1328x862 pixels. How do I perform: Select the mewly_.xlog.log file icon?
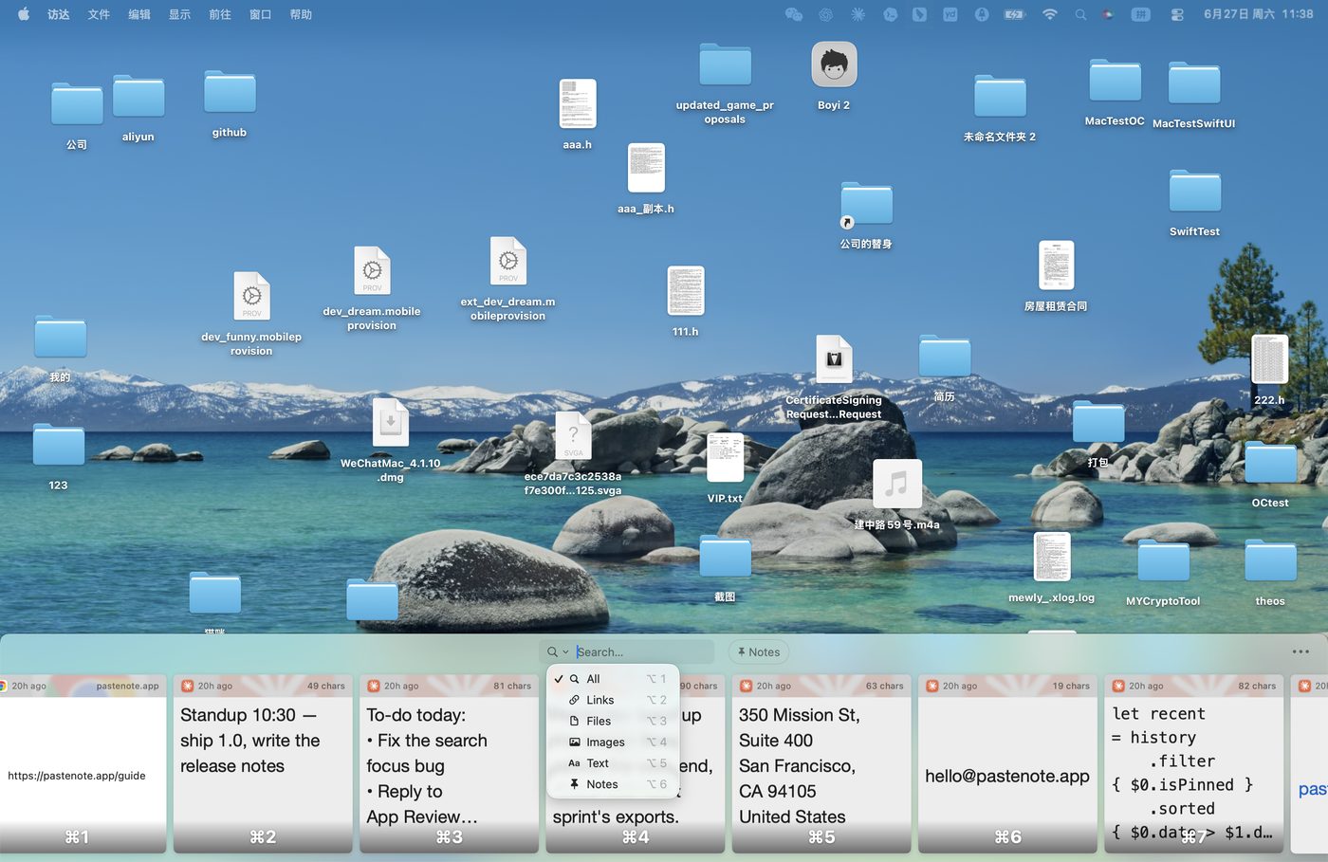point(1052,558)
